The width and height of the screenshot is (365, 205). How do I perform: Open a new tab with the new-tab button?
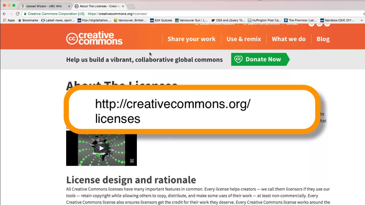pos(131,6)
